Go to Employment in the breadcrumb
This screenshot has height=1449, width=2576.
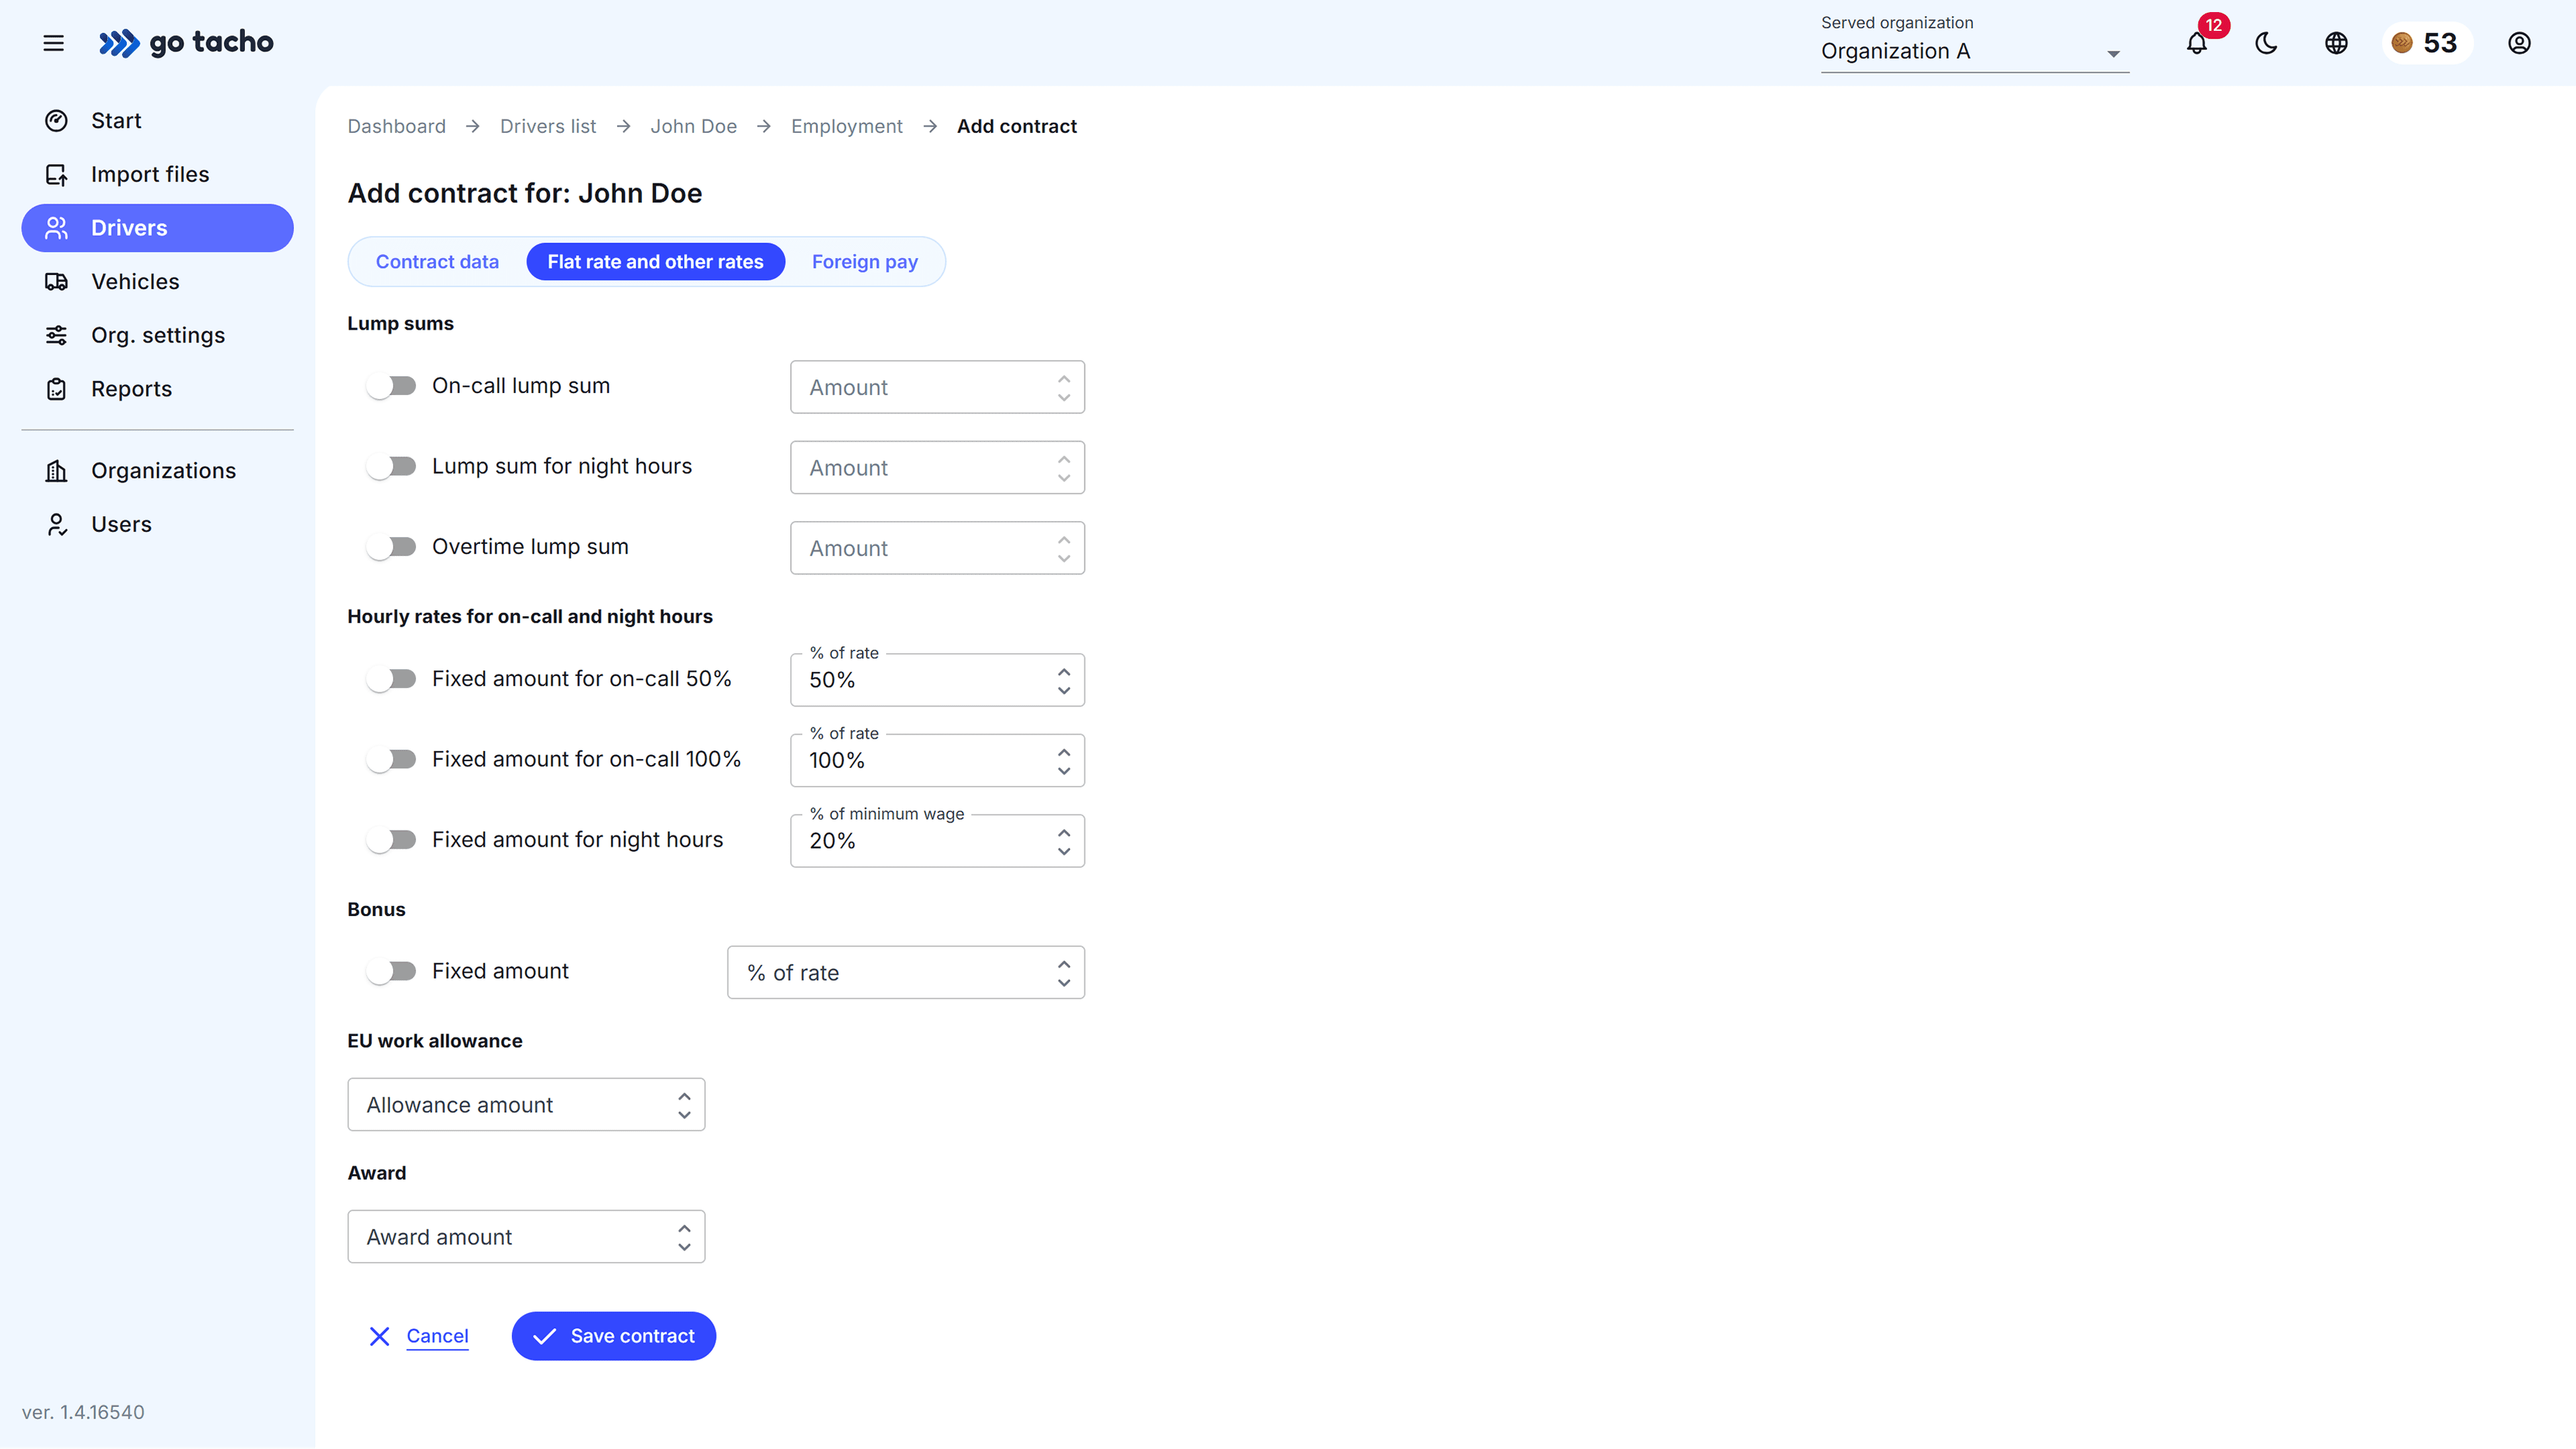(846, 127)
